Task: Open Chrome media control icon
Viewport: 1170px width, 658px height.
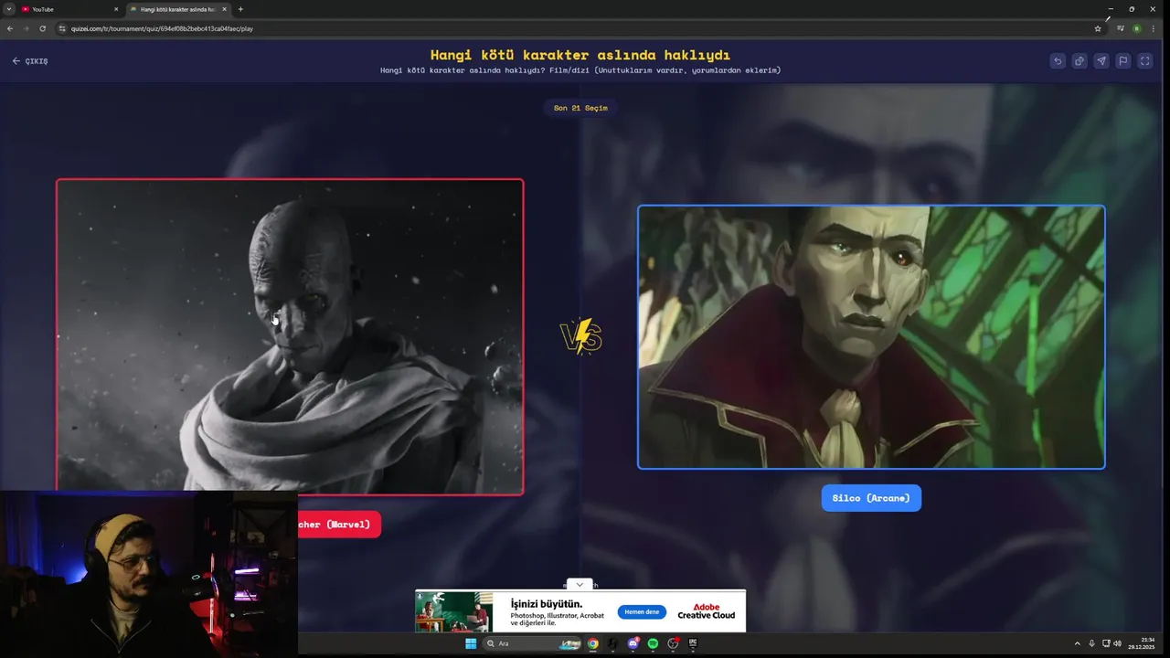Action: pyautogui.click(x=1121, y=28)
